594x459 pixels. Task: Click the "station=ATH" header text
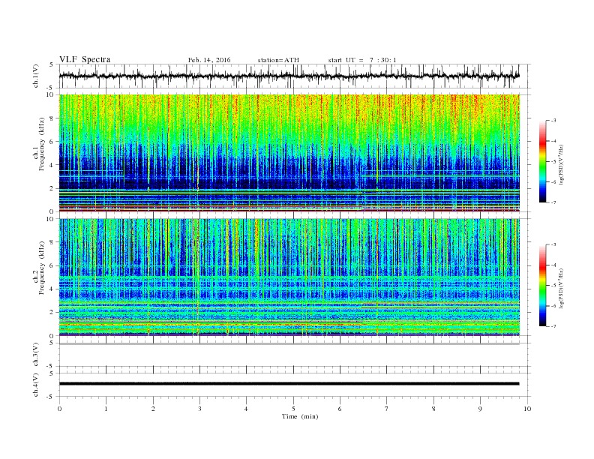pos(278,60)
